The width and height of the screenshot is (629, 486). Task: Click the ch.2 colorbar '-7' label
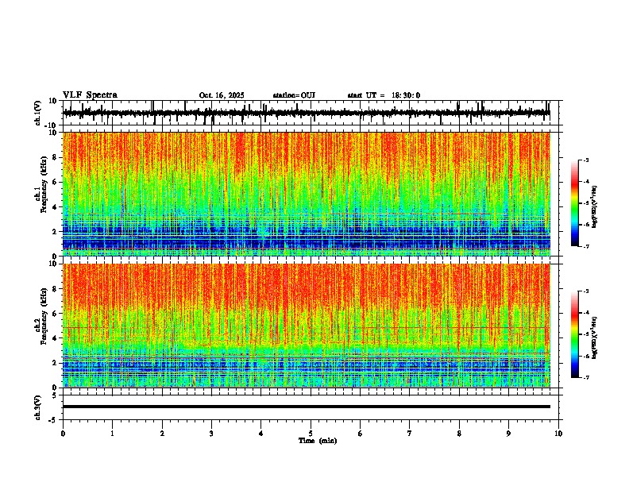(x=585, y=378)
